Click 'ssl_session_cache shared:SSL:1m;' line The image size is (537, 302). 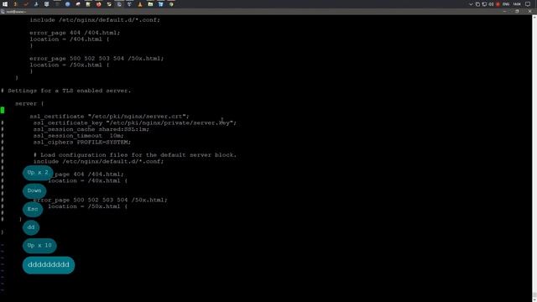click(x=91, y=129)
